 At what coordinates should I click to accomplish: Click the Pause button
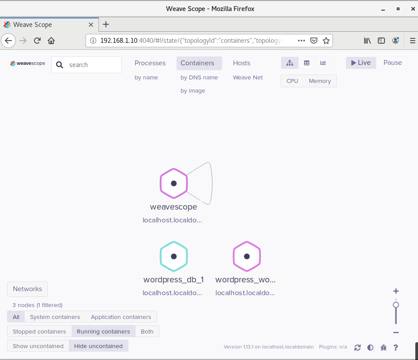click(392, 63)
